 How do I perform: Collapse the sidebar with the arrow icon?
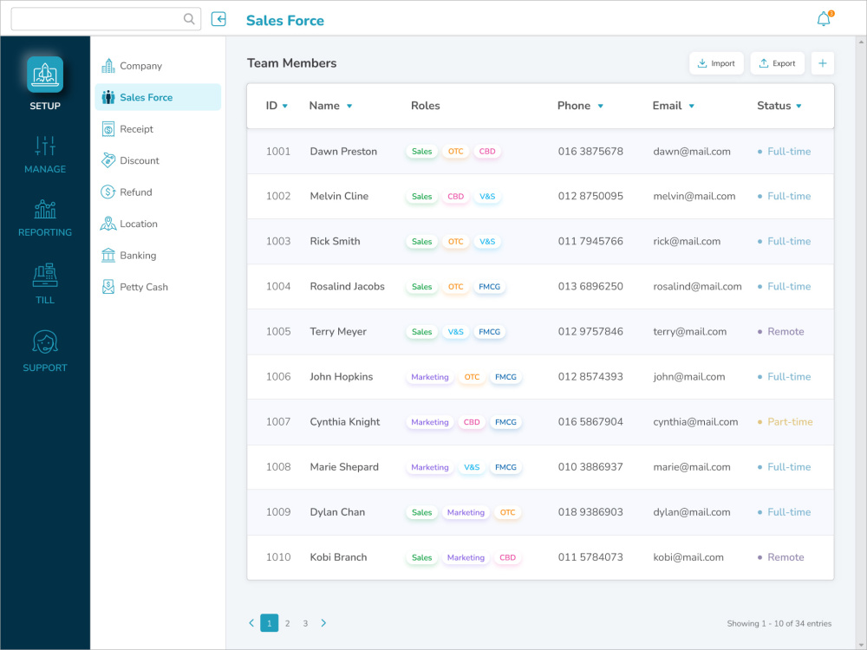point(218,18)
